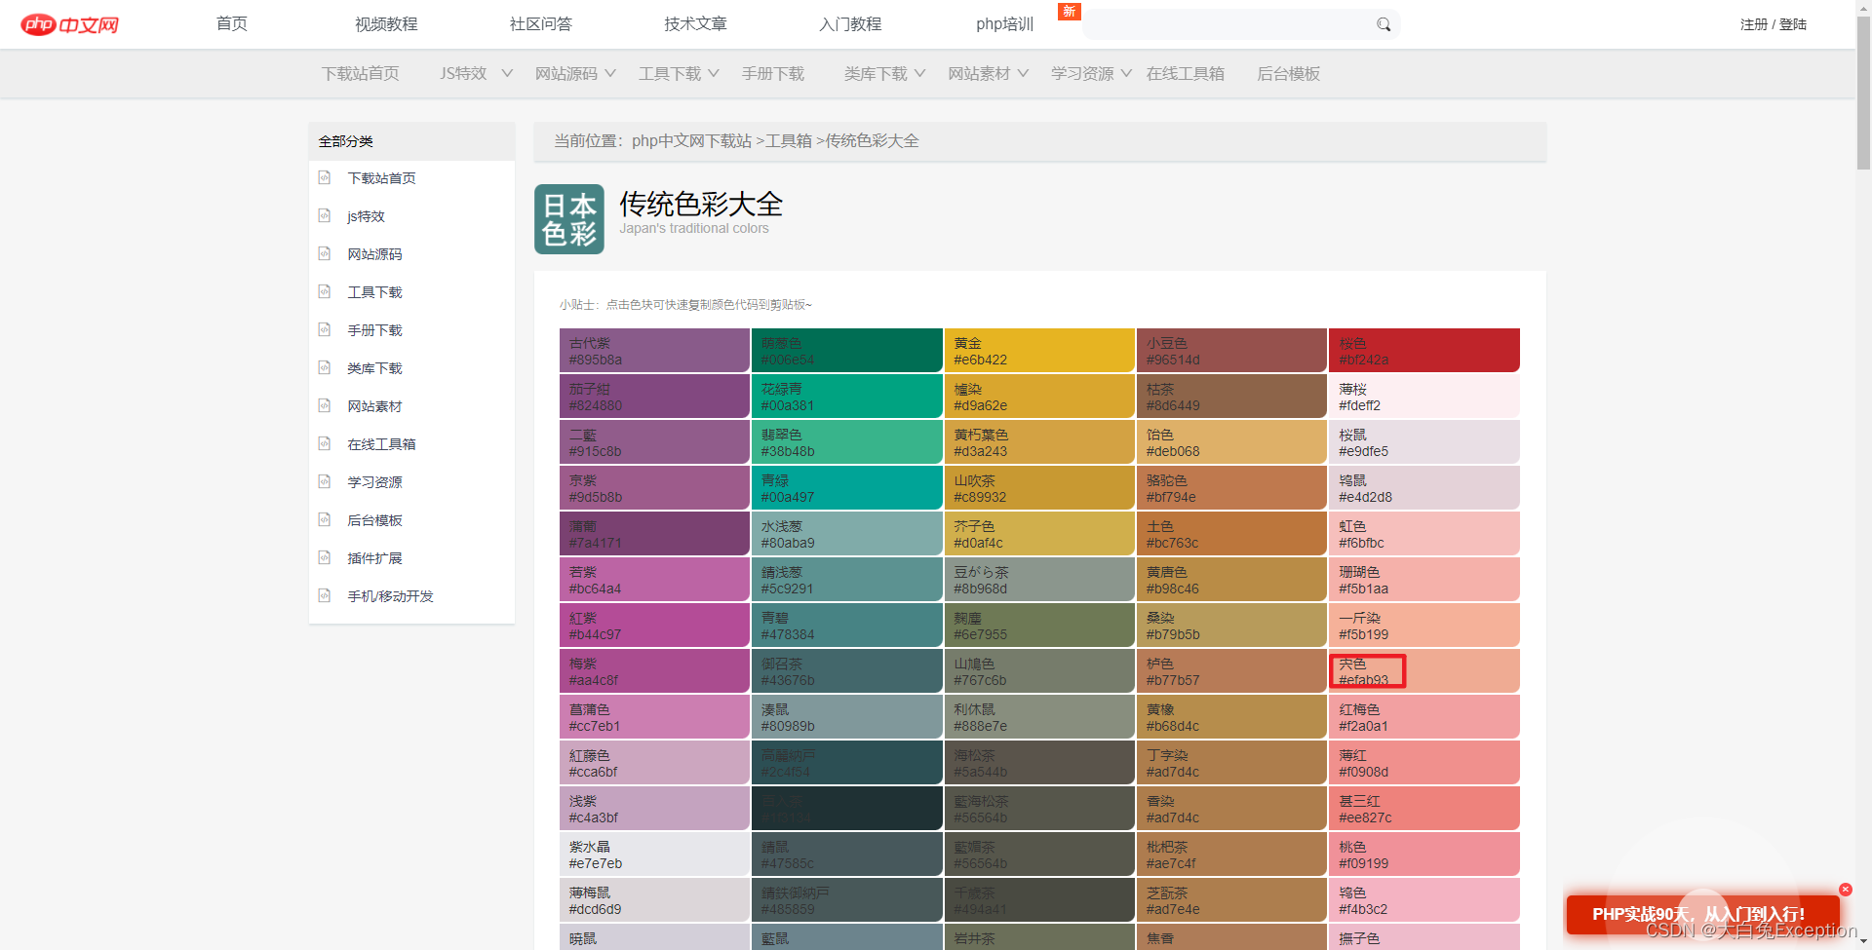Expand the 网站源码 dropdown arrow
Image resolution: width=1872 pixels, height=950 pixels.
610,73
